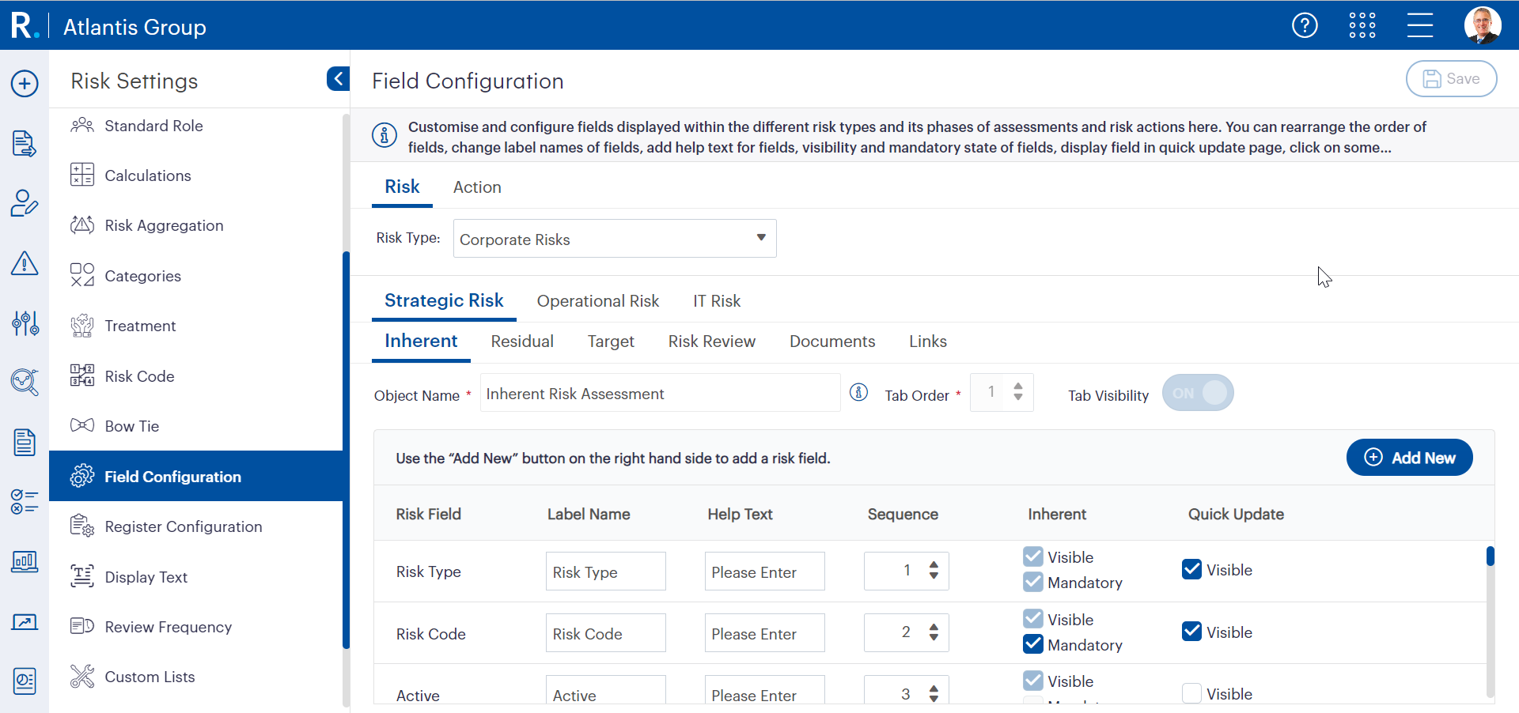Click the checklist icon in left rail
The height and width of the screenshot is (713, 1519).
25,501
